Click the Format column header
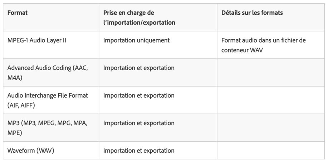Viewport: 328px width, 163px height. (18, 13)
